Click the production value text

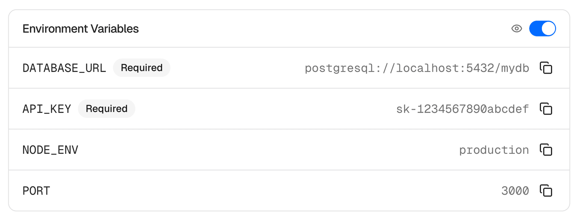[494, 150]
